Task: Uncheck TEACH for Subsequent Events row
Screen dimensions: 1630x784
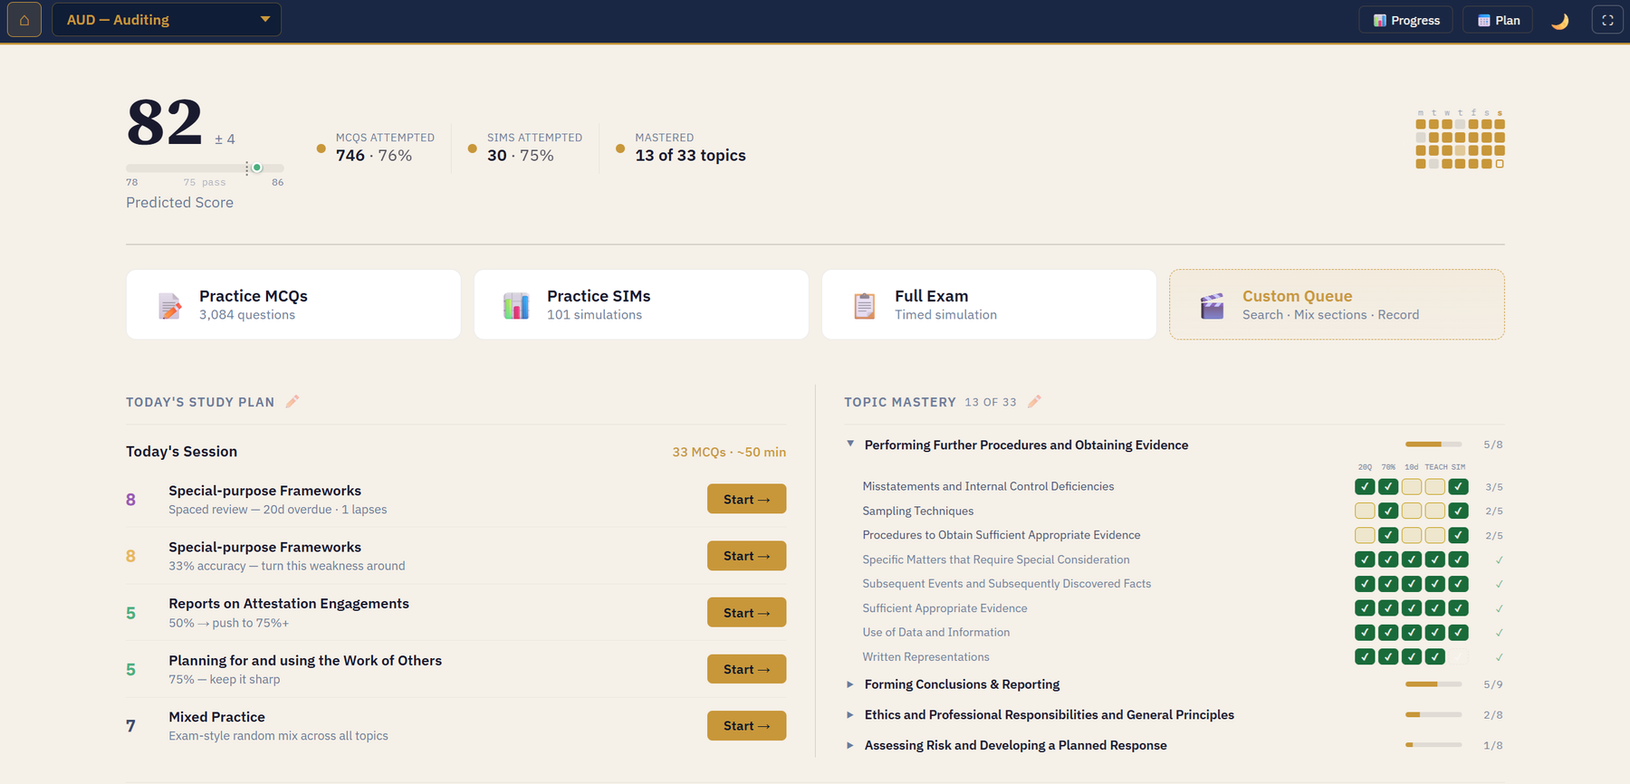Action: 1434,584
